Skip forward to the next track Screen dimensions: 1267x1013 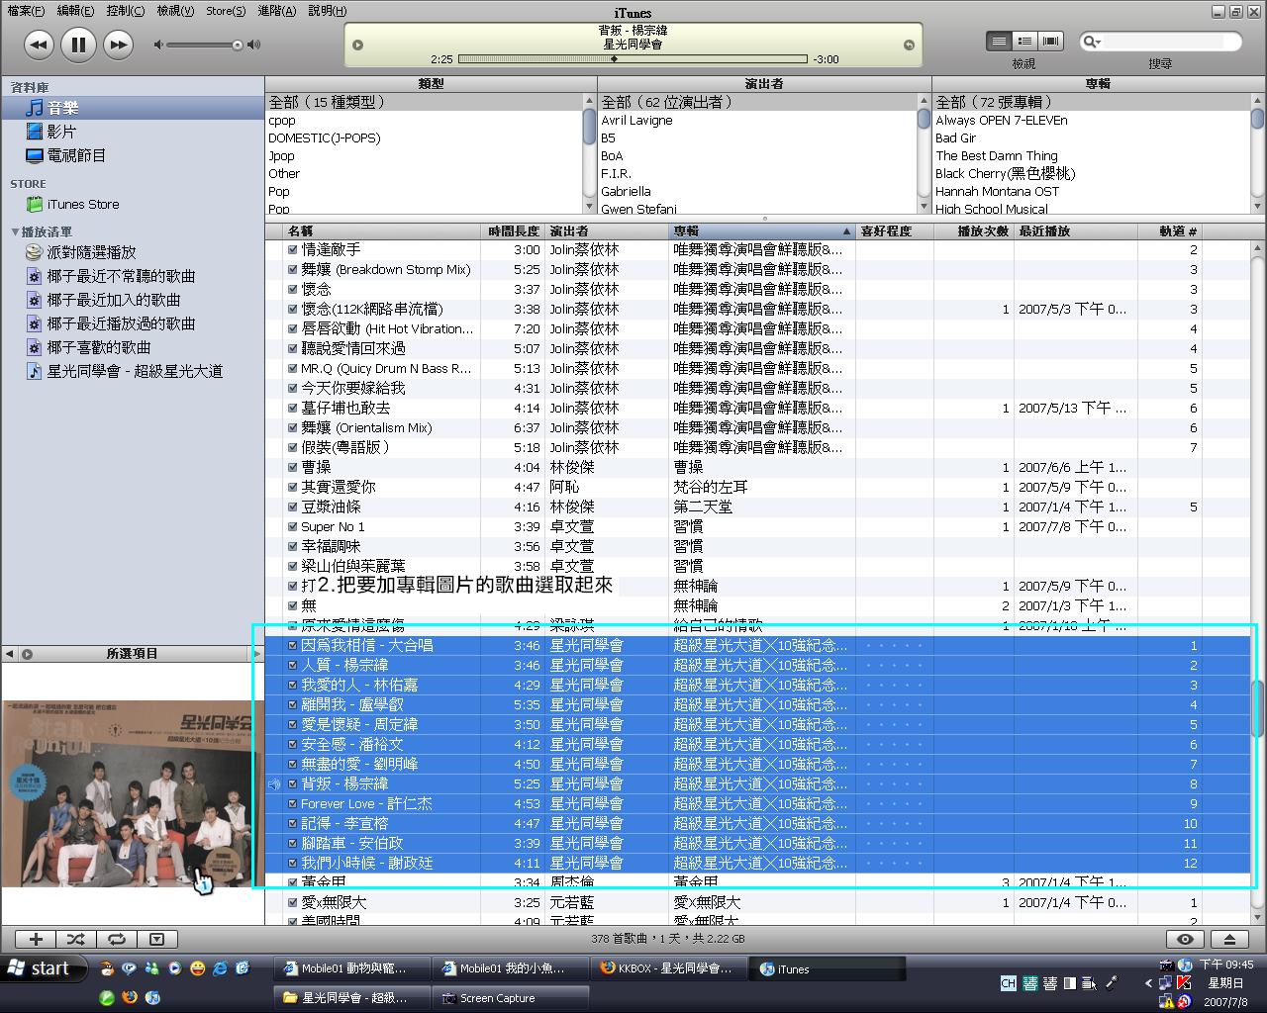[118, 44]
